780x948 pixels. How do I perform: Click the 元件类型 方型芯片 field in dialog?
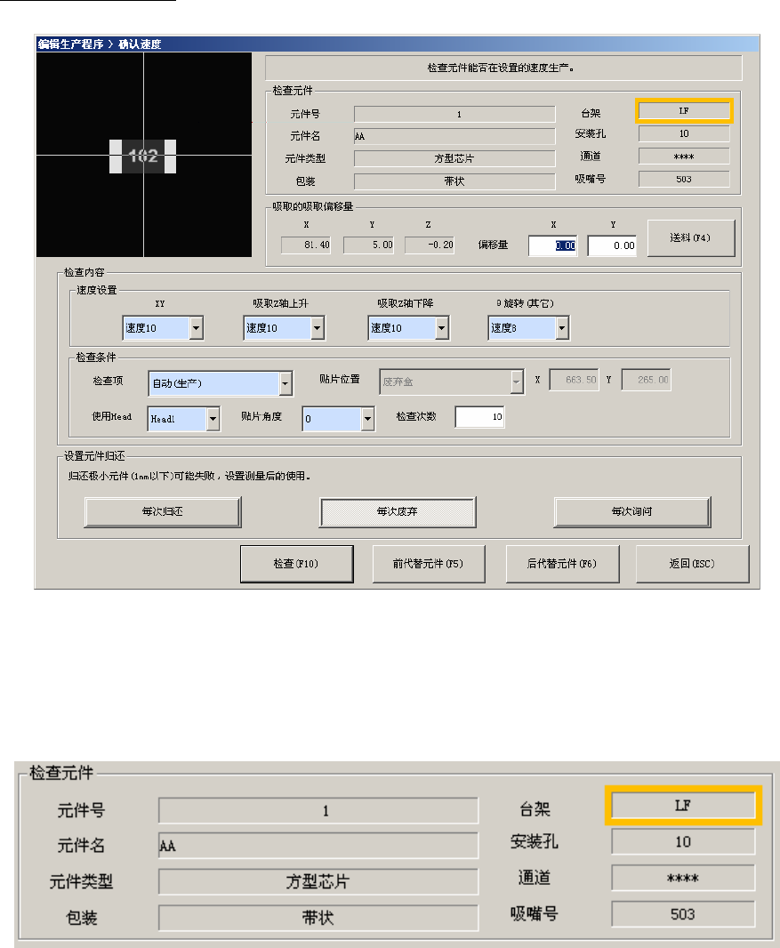tap(454, 158)
